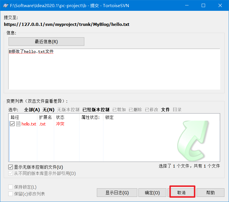Select the 文件 files filter link
The image size is (229, 202).
point(165,110)
